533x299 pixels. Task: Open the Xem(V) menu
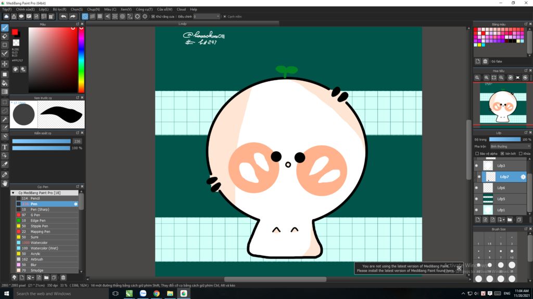point(126,9)
